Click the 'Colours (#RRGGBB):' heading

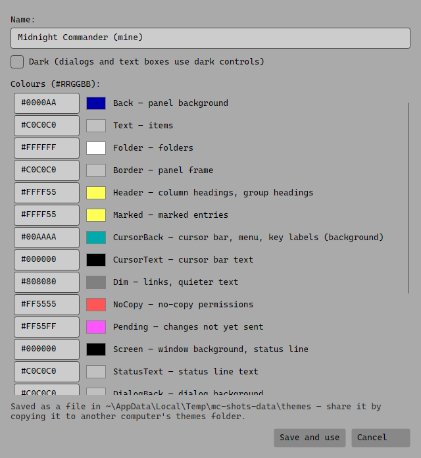55,84
